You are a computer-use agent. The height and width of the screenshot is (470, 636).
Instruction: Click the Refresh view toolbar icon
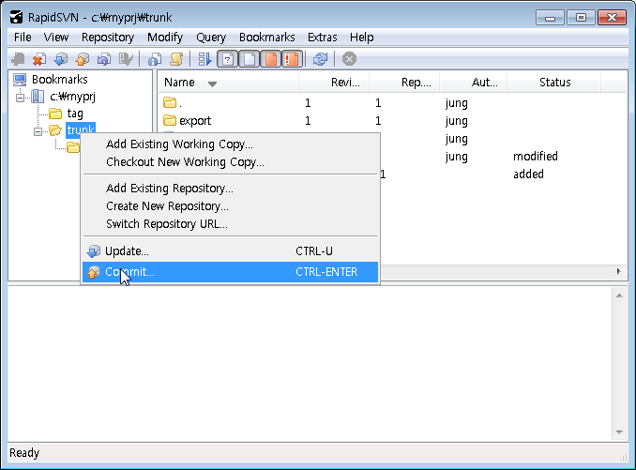pyautogui.click(x=320, y=59)
